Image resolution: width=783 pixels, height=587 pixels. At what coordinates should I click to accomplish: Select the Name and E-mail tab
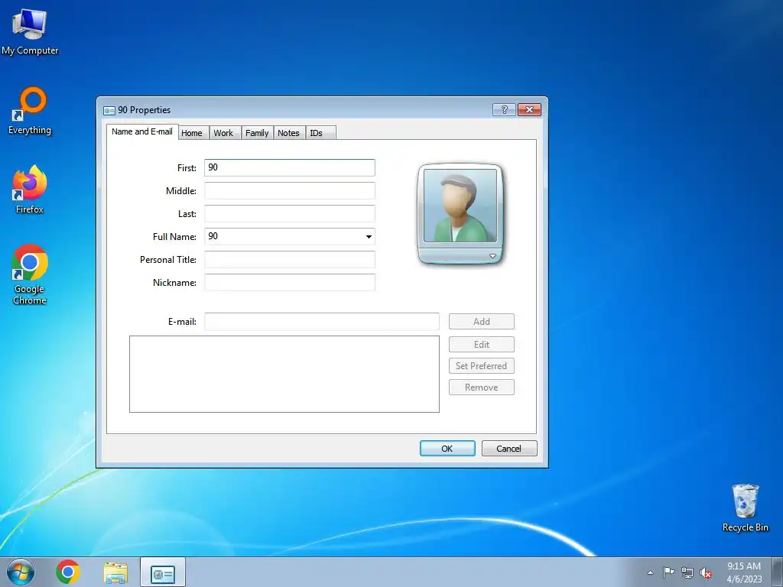coord(142,131)
